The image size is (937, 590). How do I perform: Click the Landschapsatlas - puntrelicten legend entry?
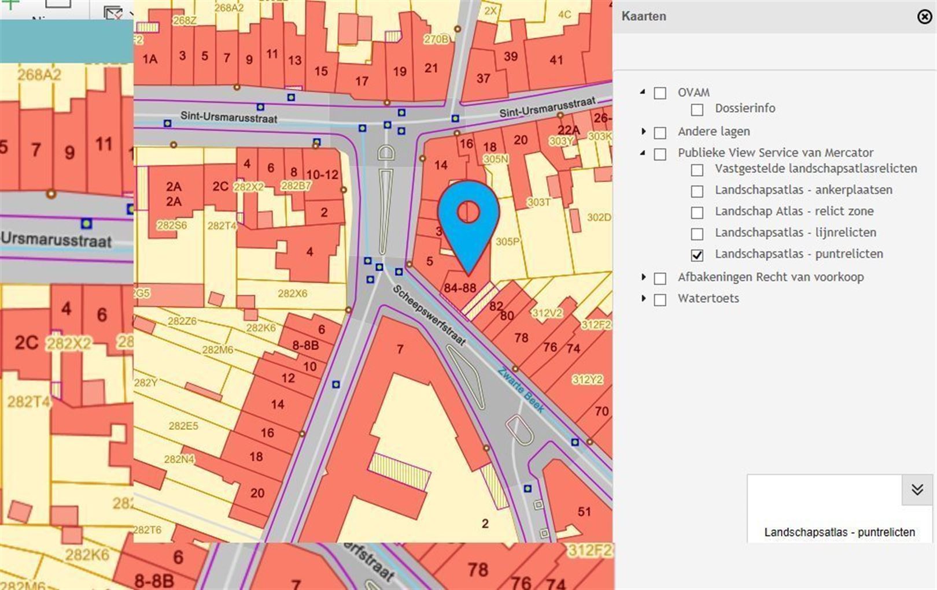(839, 532)
